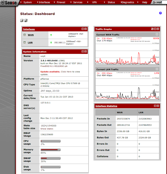Open the System menu

click(28, 2)
